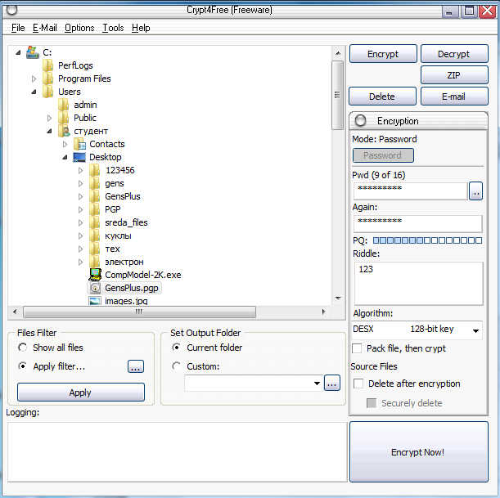The image size is (500, 498).
Task: Click the ZIP button
Action: [454, 75]
